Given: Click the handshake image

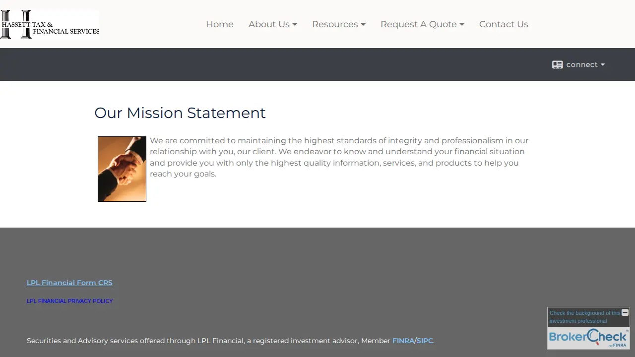Looking at the screenshot, I should point(122,169).
